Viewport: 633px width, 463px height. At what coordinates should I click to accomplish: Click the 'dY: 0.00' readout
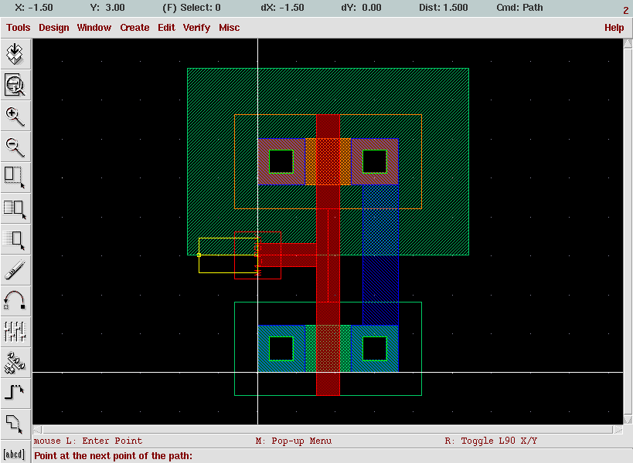(x=361, y=8)
